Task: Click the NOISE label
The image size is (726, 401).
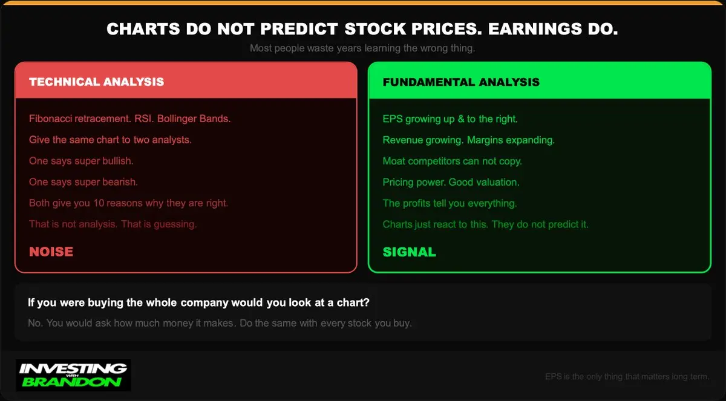Action: tap(51, 252)
